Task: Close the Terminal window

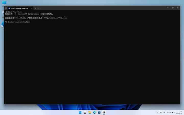Action: click(x=178, y=8)
